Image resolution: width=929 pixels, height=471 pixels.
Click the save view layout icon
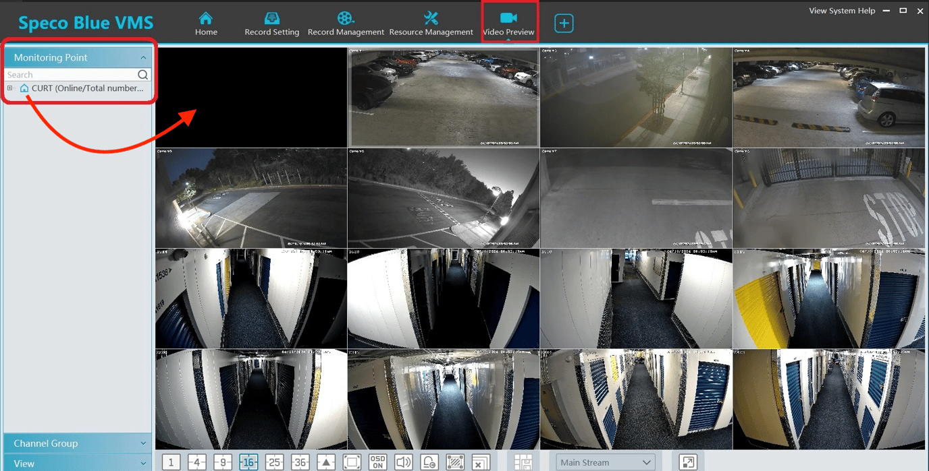point(523,462)
